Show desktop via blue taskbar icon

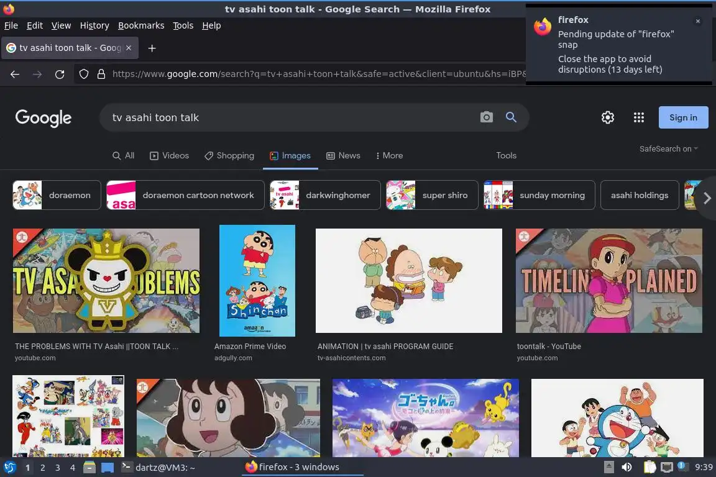(108, 468)
